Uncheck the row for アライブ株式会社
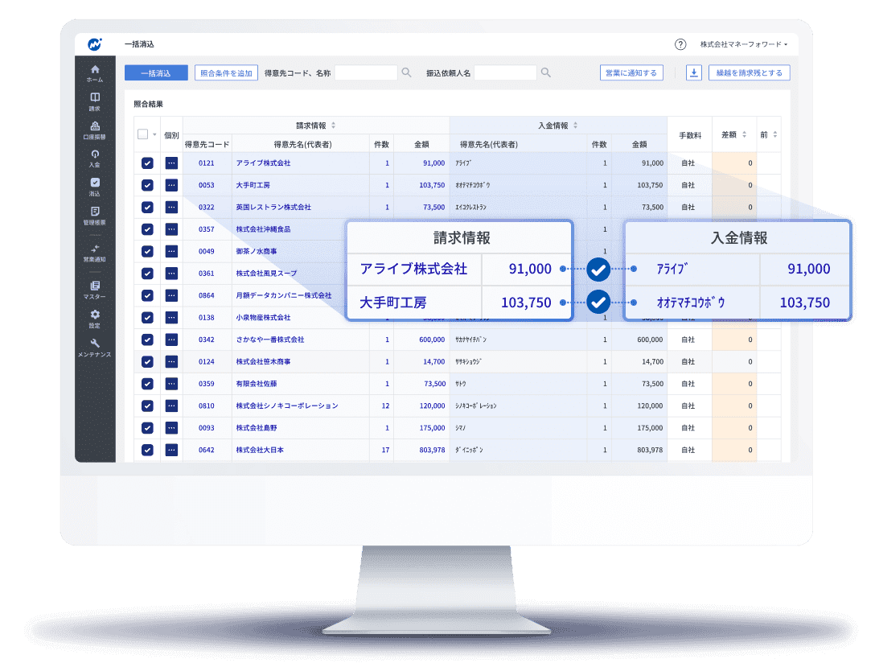 (147, 163)
